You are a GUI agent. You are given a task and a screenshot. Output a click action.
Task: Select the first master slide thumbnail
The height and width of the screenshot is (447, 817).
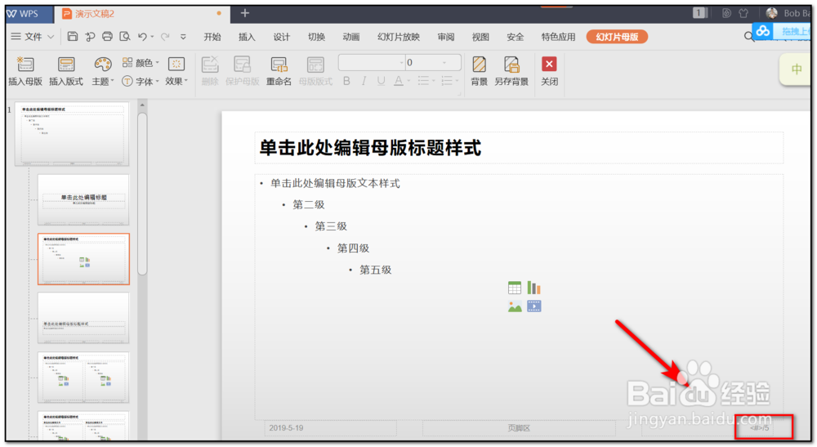point(72,134)
